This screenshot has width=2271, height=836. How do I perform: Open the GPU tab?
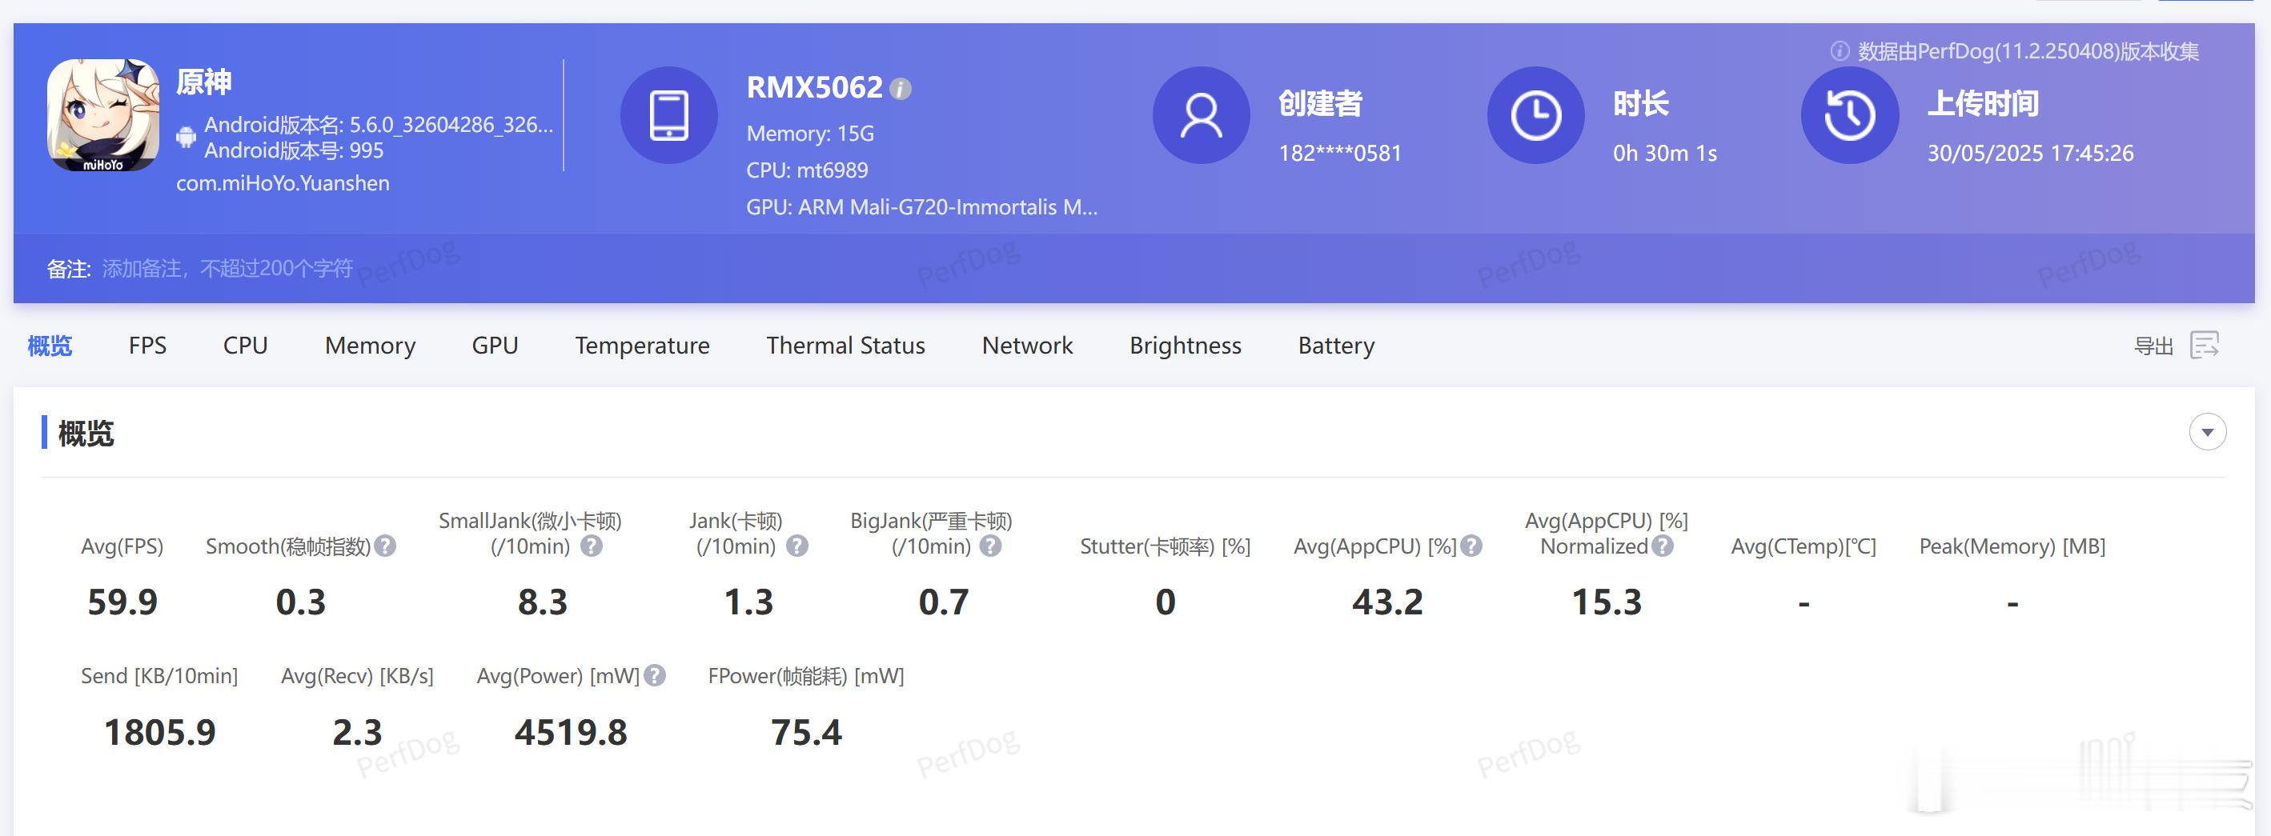(495, 346)
